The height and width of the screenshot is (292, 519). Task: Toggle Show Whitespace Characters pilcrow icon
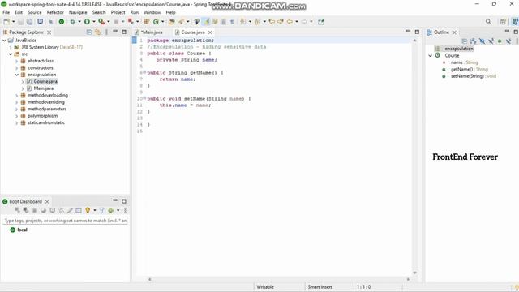[x=232, y=22]
